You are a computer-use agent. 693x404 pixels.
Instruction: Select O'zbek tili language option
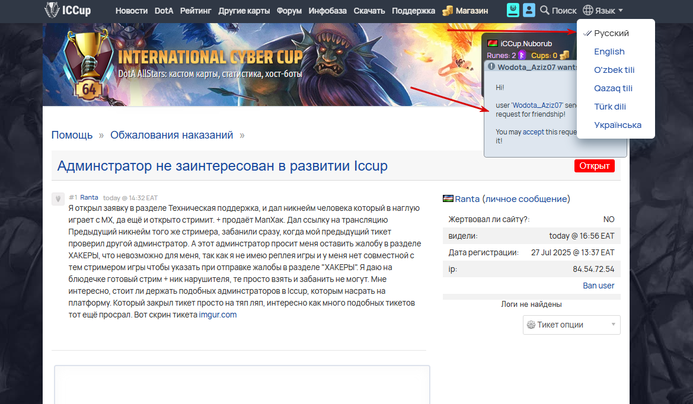click(614, 70)
